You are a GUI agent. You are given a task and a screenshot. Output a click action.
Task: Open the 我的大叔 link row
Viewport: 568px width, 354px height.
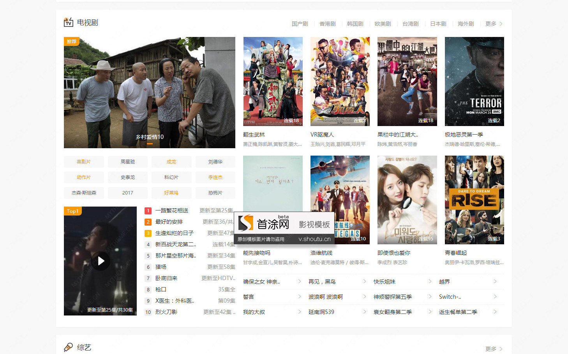pyautogui.click(x=272, y=312)
